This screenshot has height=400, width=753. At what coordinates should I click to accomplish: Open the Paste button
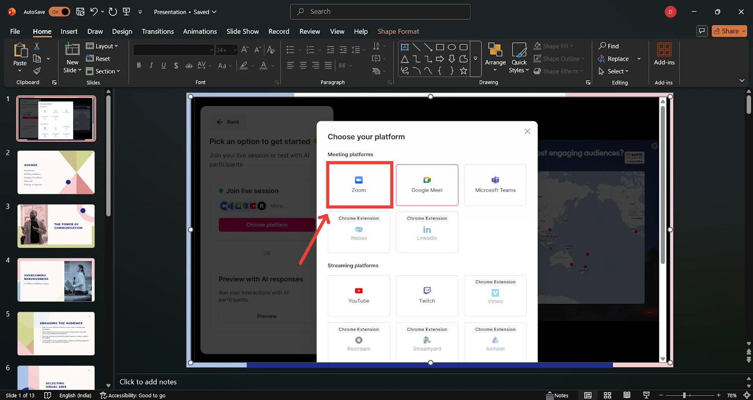[x=20, y=57]
